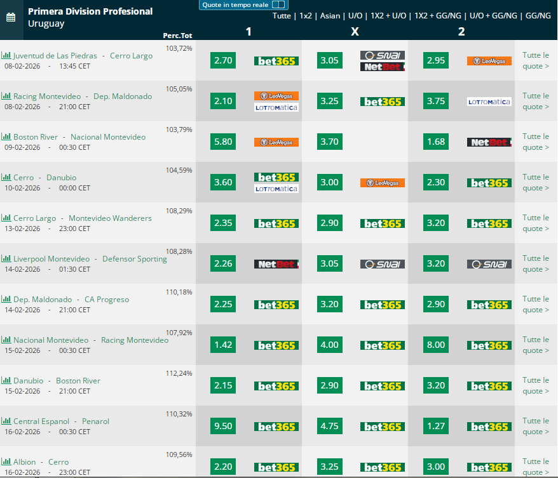The width and height of the screenshot is (558, 478).
Task: Open stats icon for Nacional Montevideo - Racing Montevideo
Action: click(6, 340)
